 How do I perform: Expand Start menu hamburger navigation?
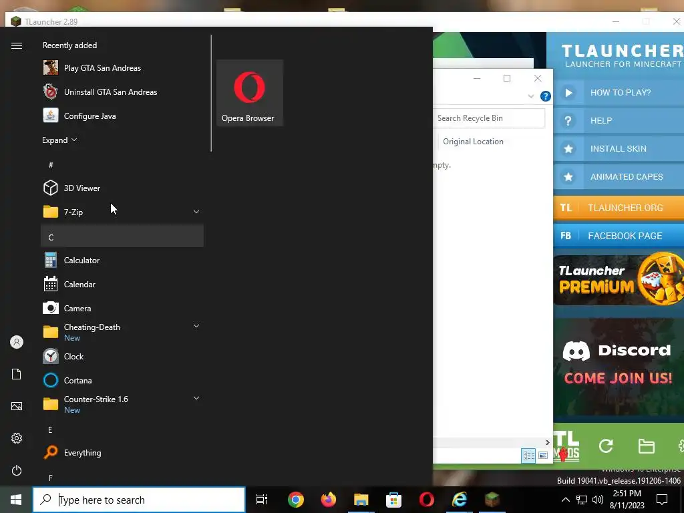[x=17, y=46]
